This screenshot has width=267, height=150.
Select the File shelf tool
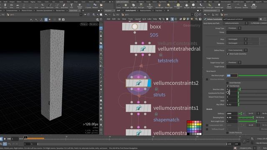pos(101,6)
